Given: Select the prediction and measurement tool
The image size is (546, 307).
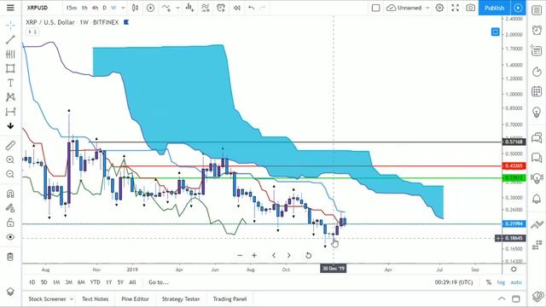Looking at the screenshot, I should pyautogui.click(x=10, y=112).
